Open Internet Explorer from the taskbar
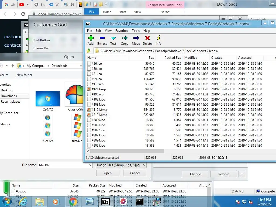The width and height of the screenshot is (276, 207). tap(23, 202)
